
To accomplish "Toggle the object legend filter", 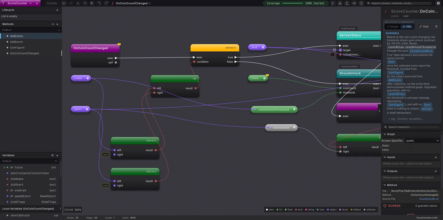I will [x=332, y=209].
